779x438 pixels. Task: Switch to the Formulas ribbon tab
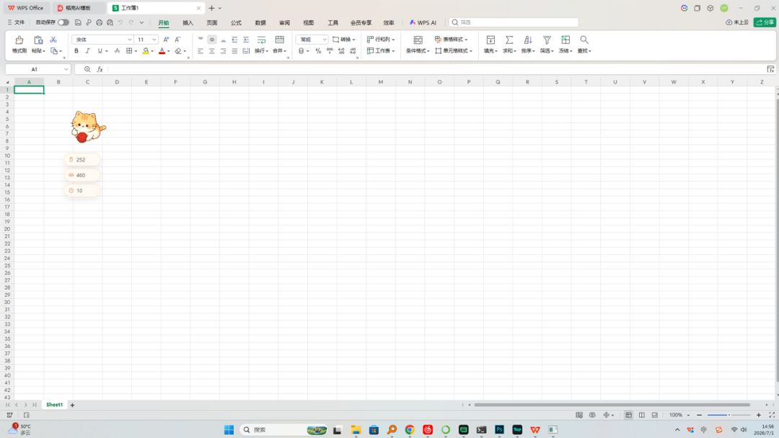[x=236, y=23]
